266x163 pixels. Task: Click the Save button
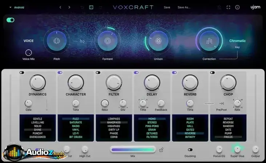click(x=167, y=8)
